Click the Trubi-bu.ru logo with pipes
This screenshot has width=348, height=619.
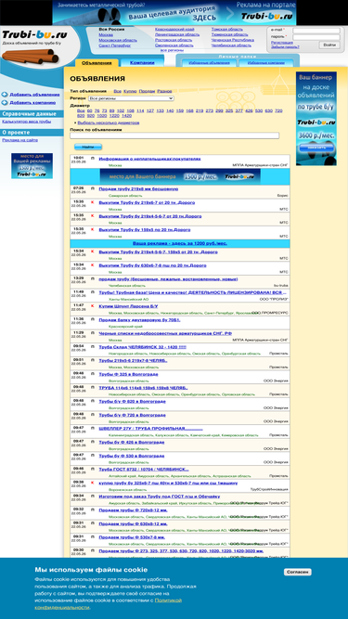33,46
